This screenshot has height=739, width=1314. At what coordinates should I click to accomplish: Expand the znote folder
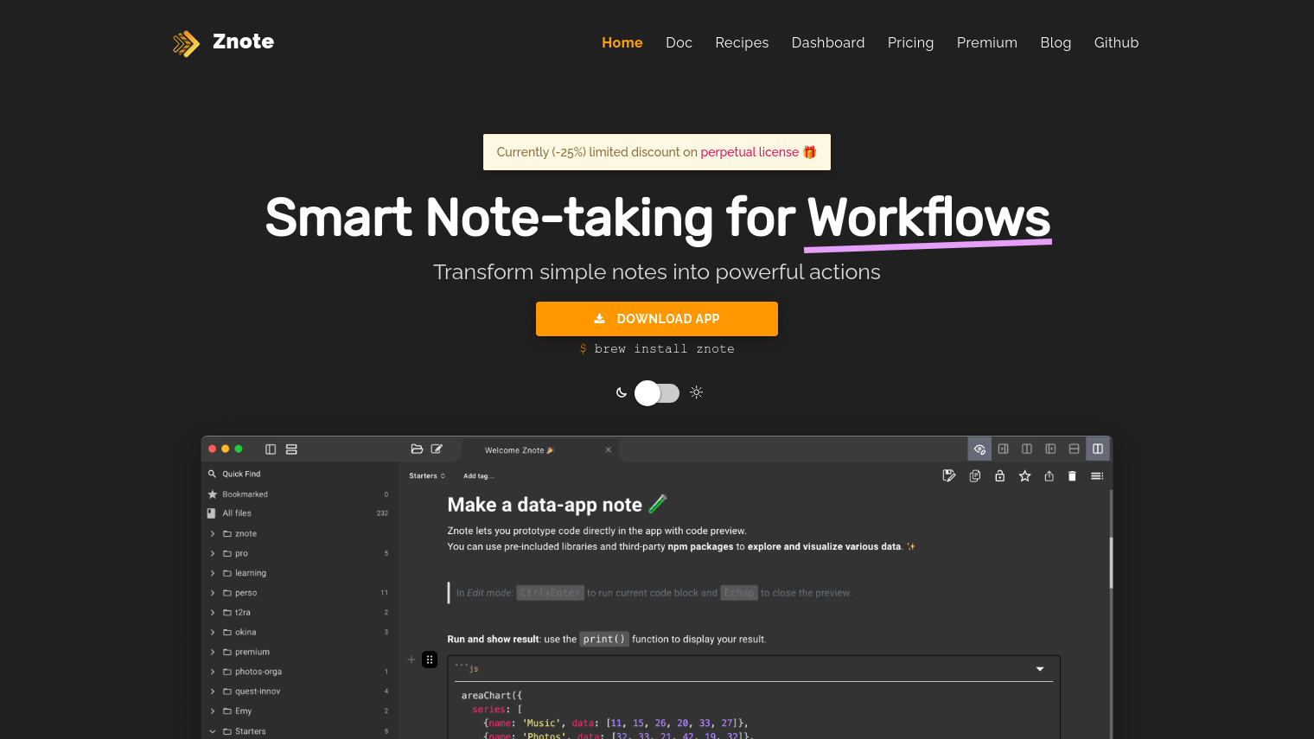click(213, 534)
